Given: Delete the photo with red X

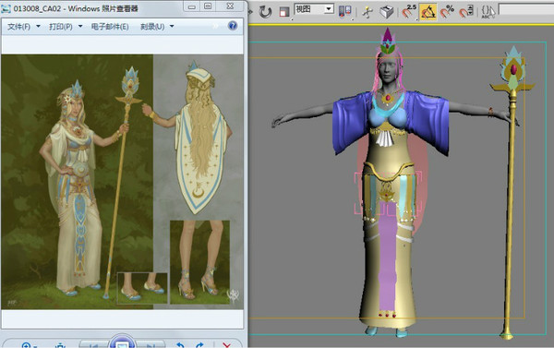Looking at the screenshot, I should click(x=227, y=345).
